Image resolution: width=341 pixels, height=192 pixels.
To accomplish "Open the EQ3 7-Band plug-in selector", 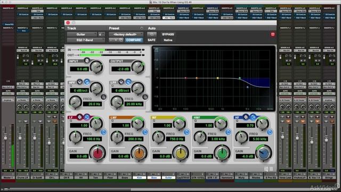I will pyautogui.click(x=86, y=40).
